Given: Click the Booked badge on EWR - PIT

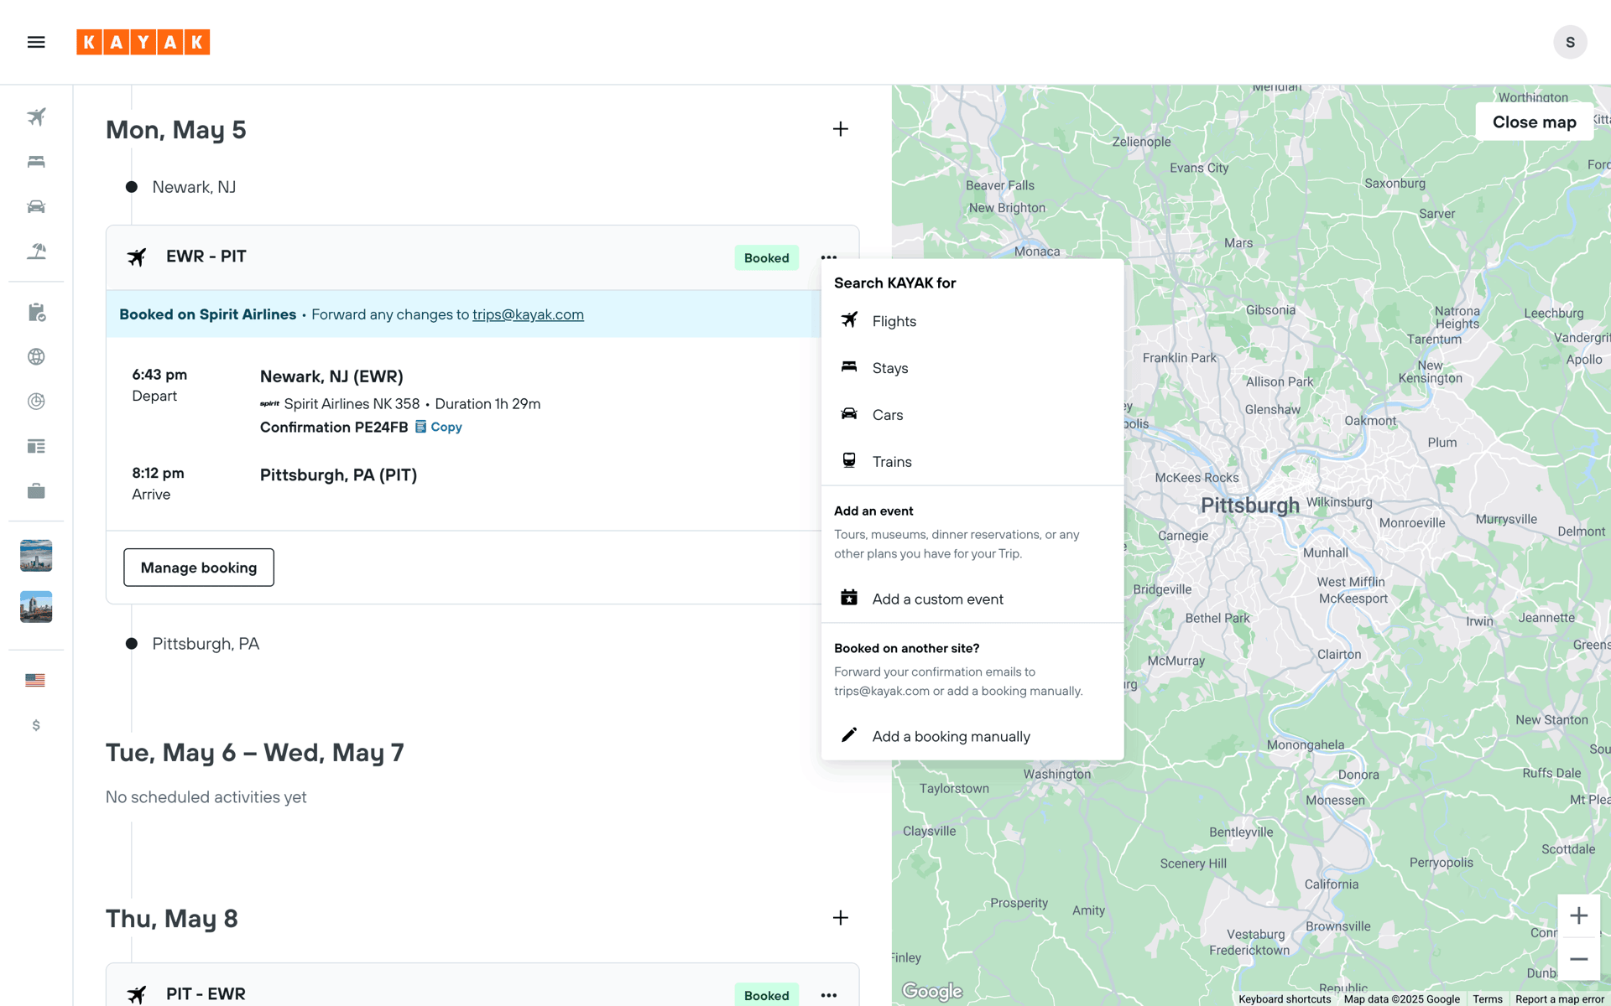Looking at the screenshot, I should (766, 258).
